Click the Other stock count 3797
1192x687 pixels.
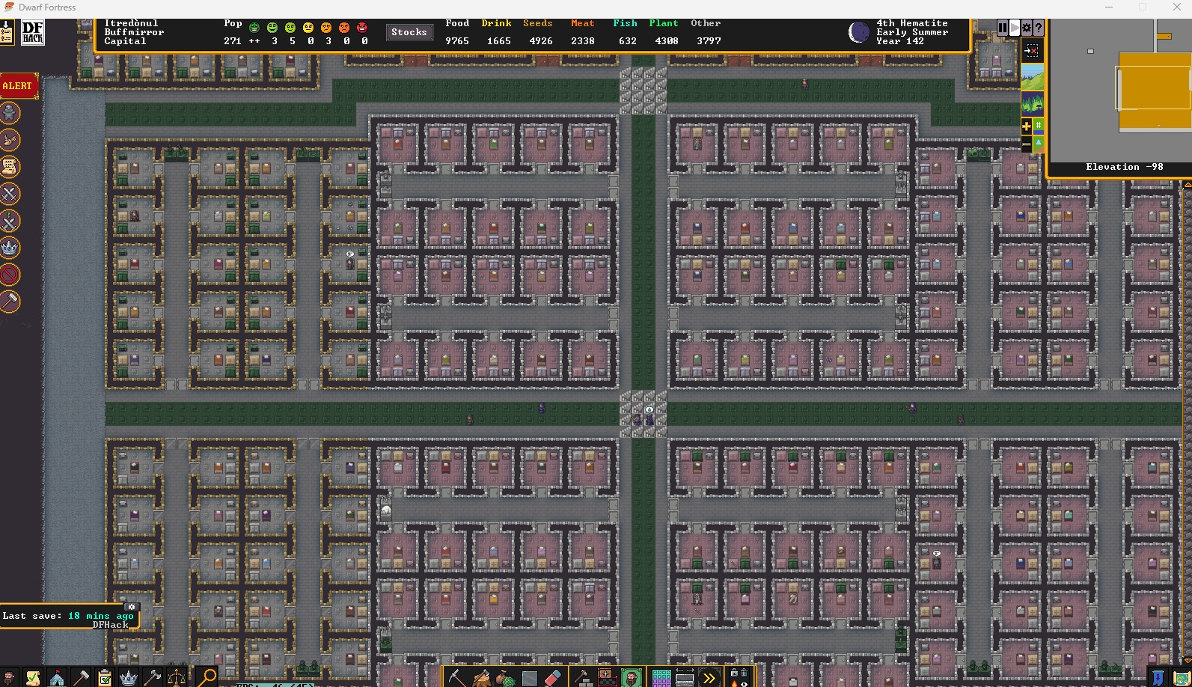[x=709, y=41]
